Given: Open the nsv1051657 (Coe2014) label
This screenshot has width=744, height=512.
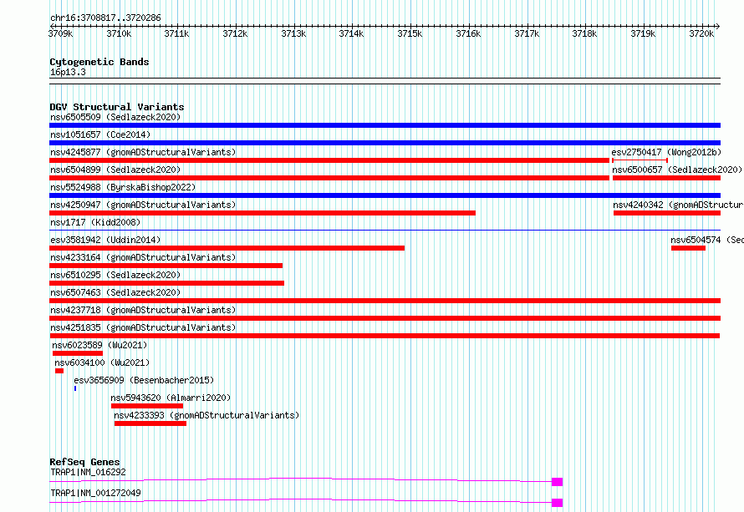Looking at the screenshot, I should pyautogui.click(x=100, y=134).
